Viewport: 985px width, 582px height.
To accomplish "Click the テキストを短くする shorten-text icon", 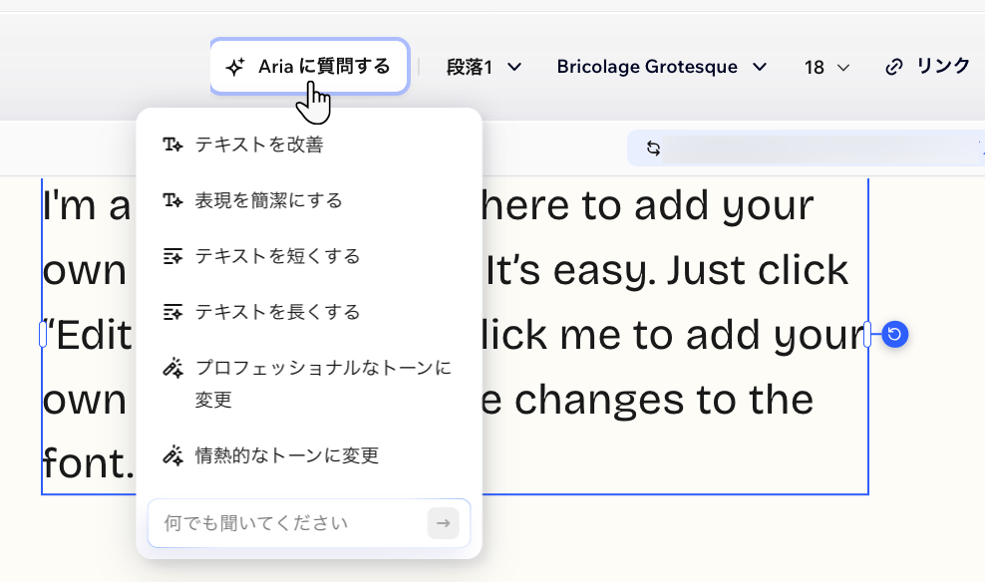I will pyautogui.click(x=170, y=255).
